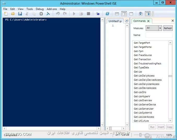Image resolution: width=177 pixels, height=140 pixels.
Task: Select Get-UalServerUser command
Action: (x=144, y=109)
